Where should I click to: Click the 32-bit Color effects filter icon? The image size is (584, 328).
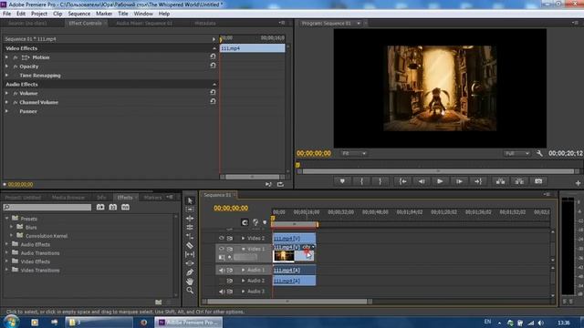(113, 207)
